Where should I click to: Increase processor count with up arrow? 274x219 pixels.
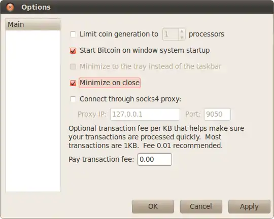(182, 31)
